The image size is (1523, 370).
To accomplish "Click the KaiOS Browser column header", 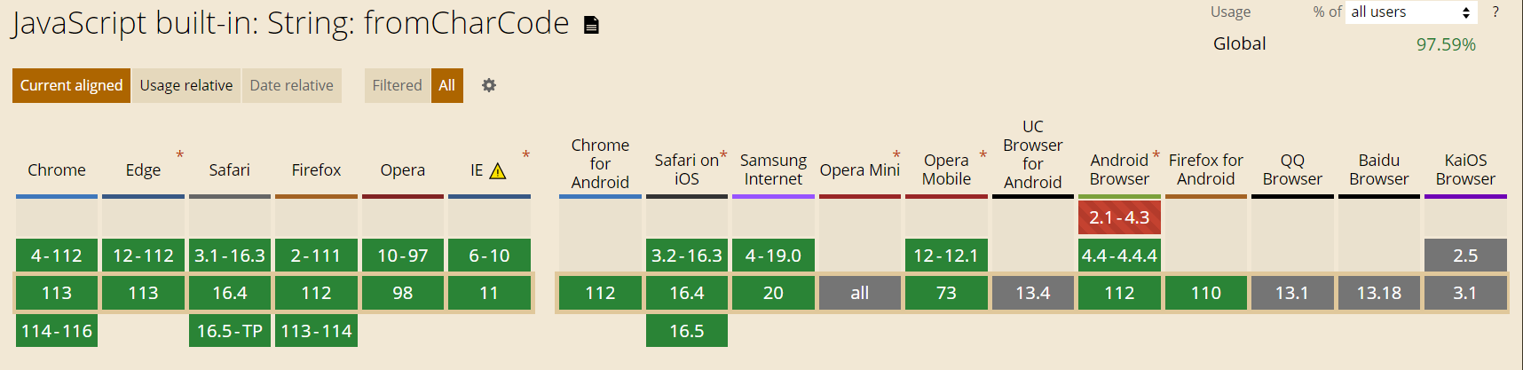I will tap(1465, 169).
